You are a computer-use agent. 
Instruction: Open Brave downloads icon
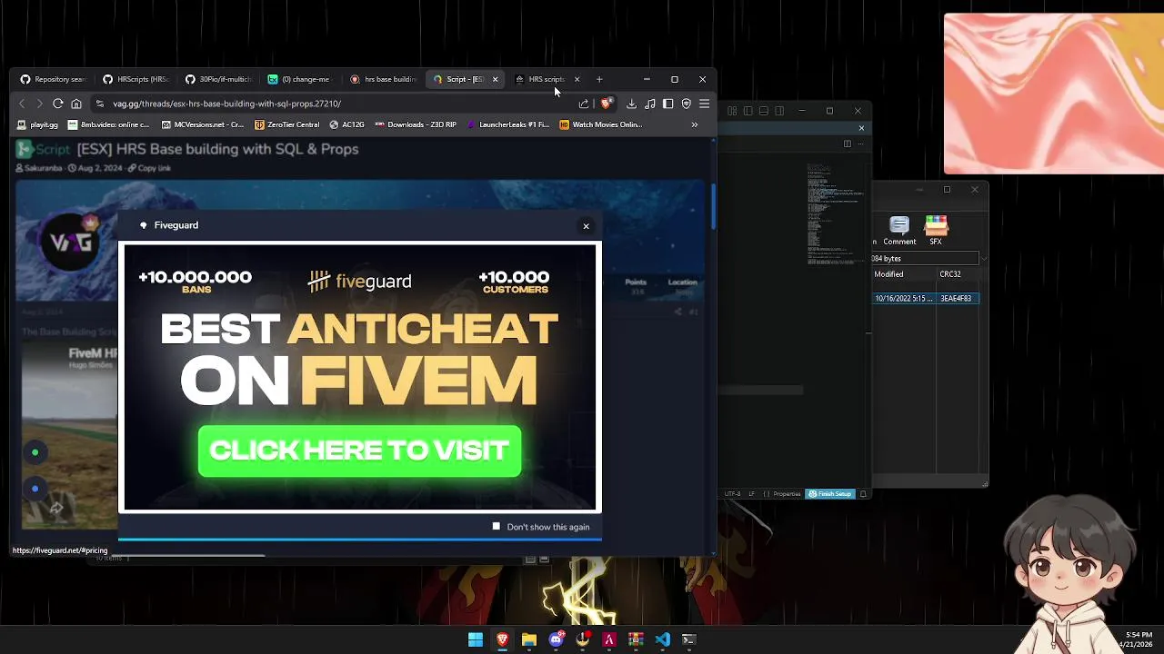(631, 104)
